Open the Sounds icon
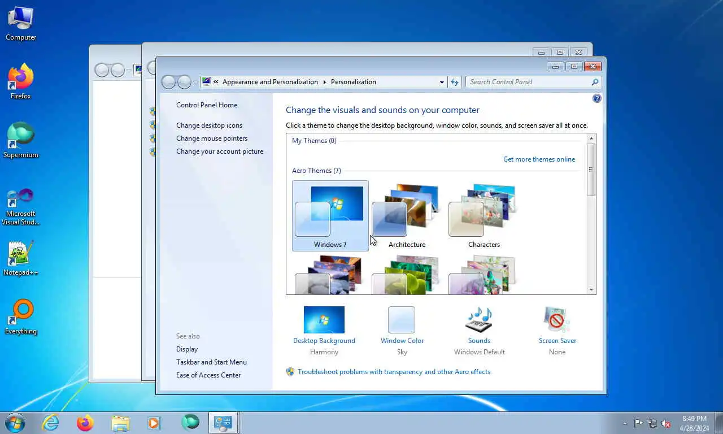Viewport: 723px width, 434px height. [479, 320]
